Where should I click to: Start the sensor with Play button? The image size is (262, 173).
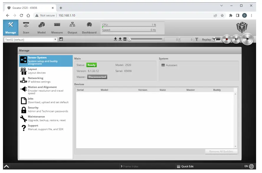pyautogui.click(x=248, y=39)
